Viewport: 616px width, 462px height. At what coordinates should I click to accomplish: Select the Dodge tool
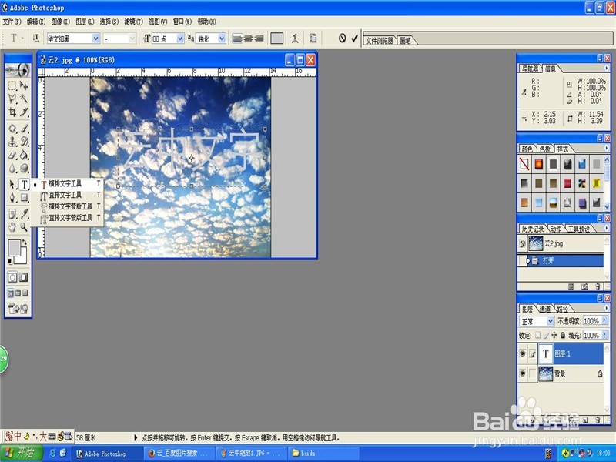tap(24, 168)
